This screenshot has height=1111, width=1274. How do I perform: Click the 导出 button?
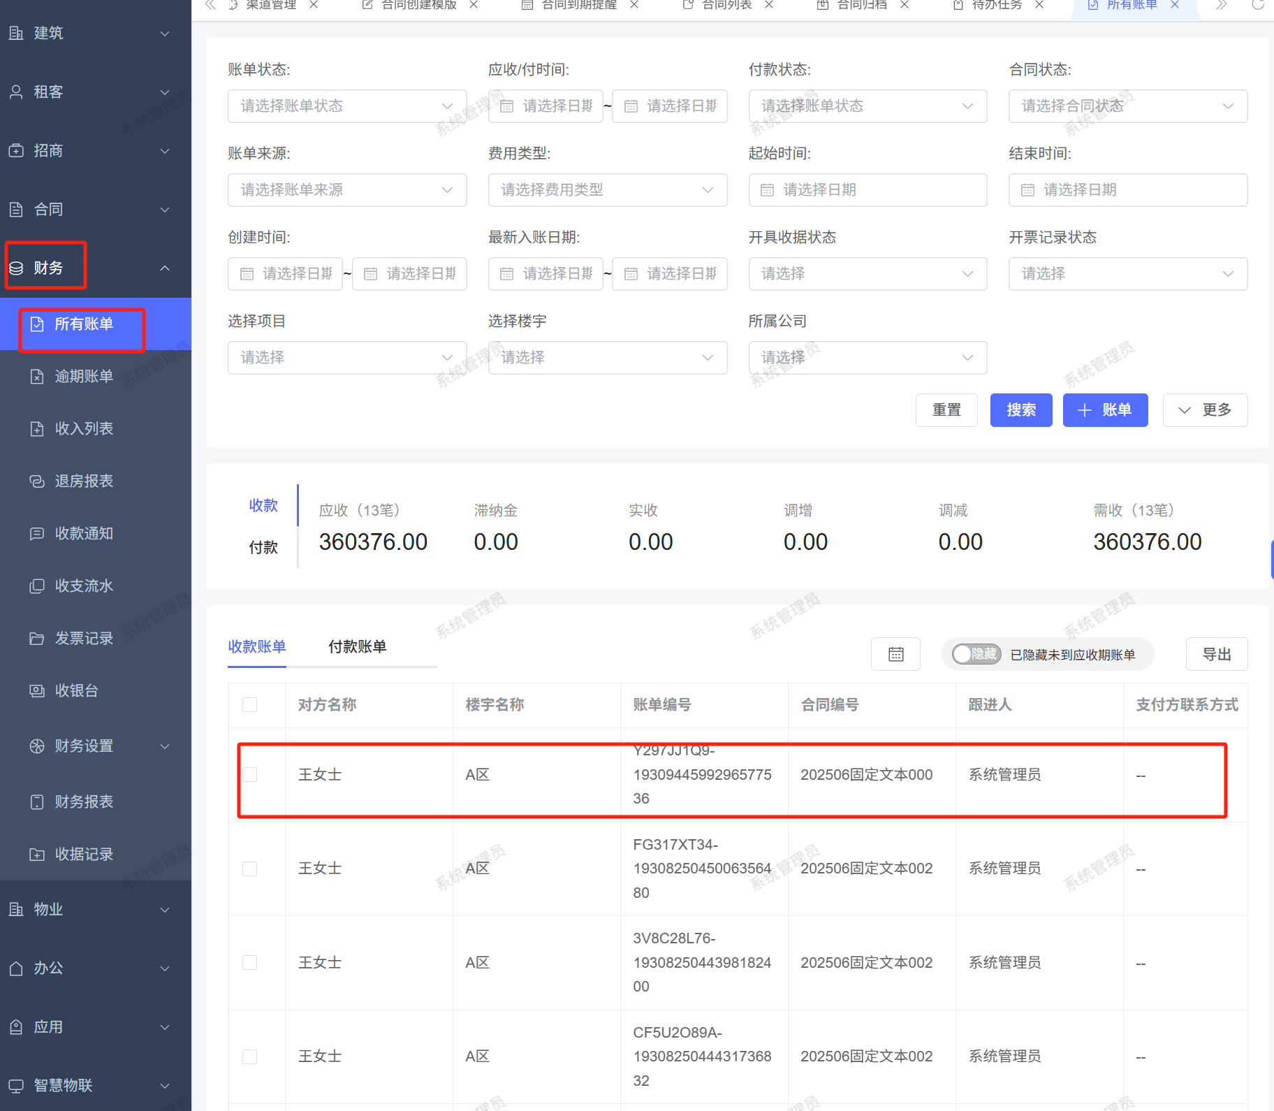tap(1216, 654)
